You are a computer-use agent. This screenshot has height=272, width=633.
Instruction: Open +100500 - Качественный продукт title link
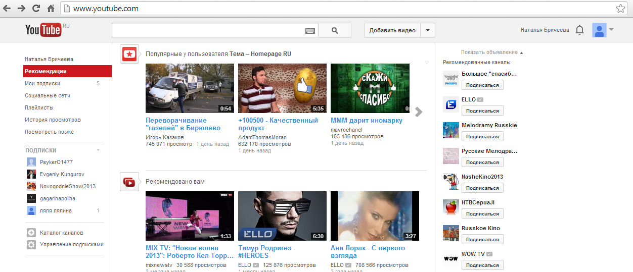point(278,124)
